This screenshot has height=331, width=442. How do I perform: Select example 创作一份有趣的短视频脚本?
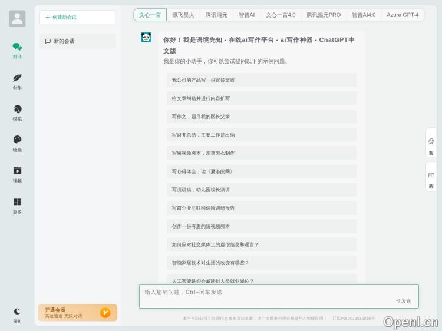tap(262, 226)
